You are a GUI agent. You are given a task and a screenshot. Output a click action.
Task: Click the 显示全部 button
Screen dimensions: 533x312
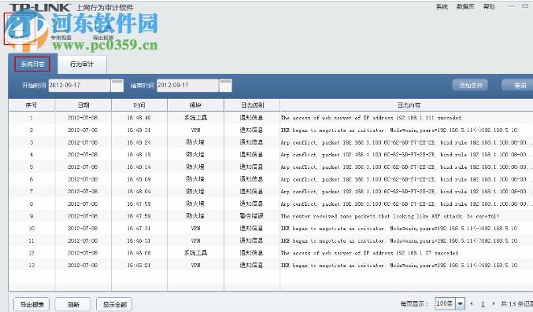[114, 304]
